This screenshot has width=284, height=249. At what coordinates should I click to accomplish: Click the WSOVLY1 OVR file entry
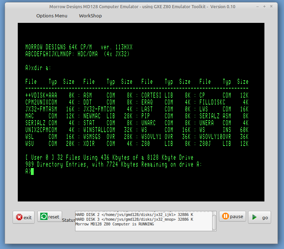tap(166, 136)
